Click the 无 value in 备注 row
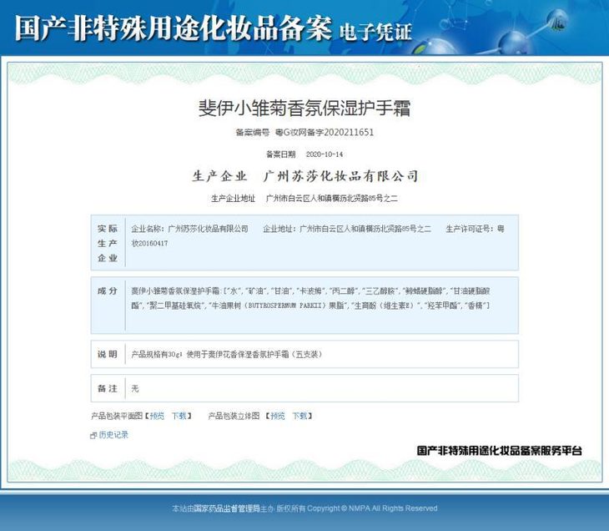Viewport: 609px width, 531px height. tap(135, 388)
